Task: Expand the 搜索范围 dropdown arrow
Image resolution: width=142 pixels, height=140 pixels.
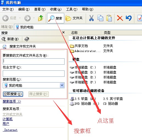Action: (62, 85)
